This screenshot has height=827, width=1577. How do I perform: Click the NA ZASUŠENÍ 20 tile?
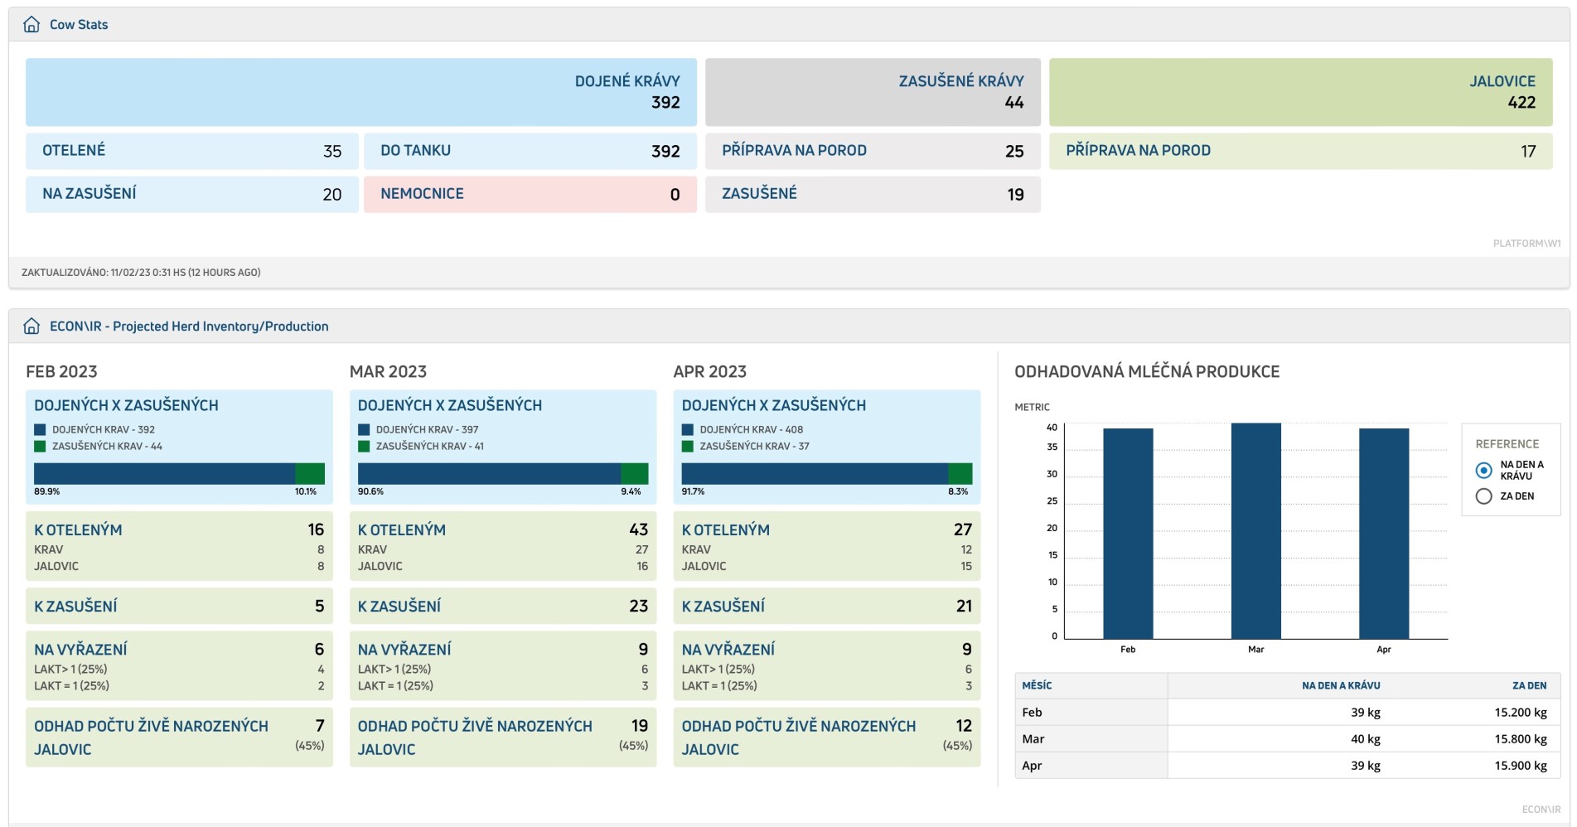[192, 194]
